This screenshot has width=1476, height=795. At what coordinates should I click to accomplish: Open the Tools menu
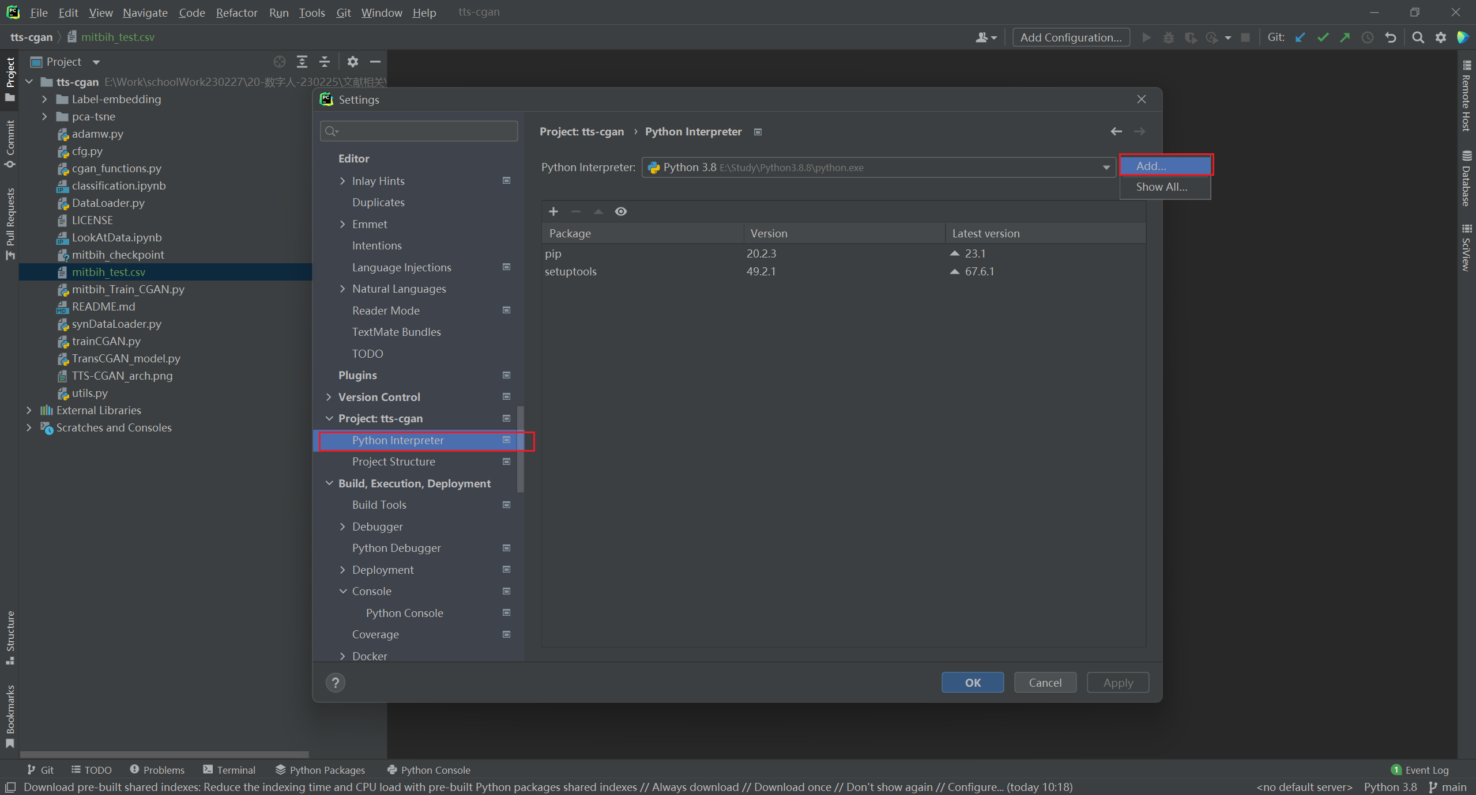[311, 12]
